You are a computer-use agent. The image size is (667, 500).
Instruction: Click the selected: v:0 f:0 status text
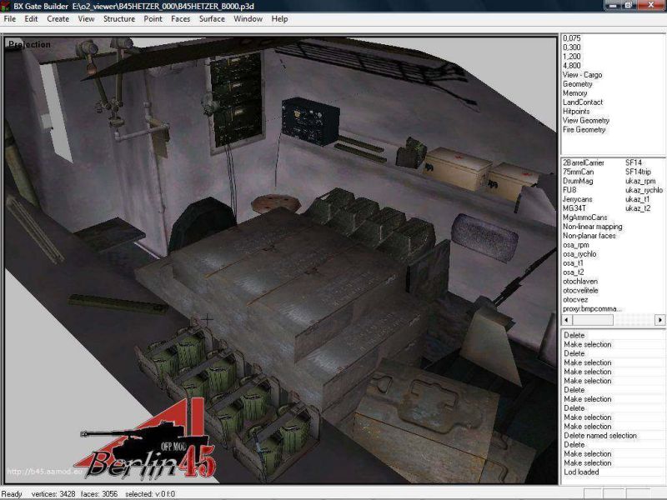pyautogui.click(x=150, y=494)
